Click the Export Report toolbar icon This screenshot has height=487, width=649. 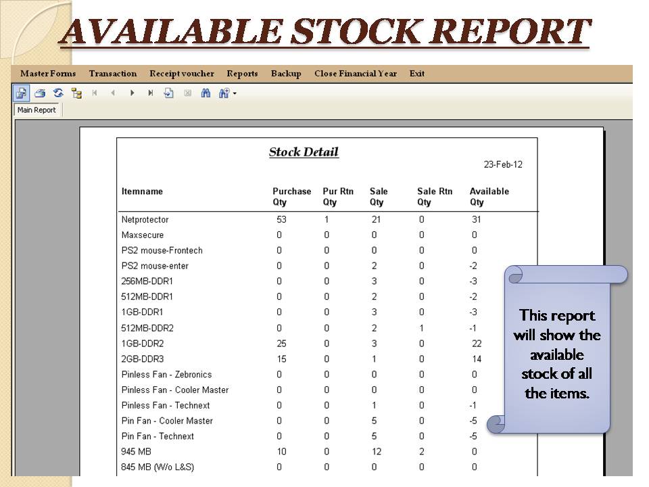coord(21,93)
